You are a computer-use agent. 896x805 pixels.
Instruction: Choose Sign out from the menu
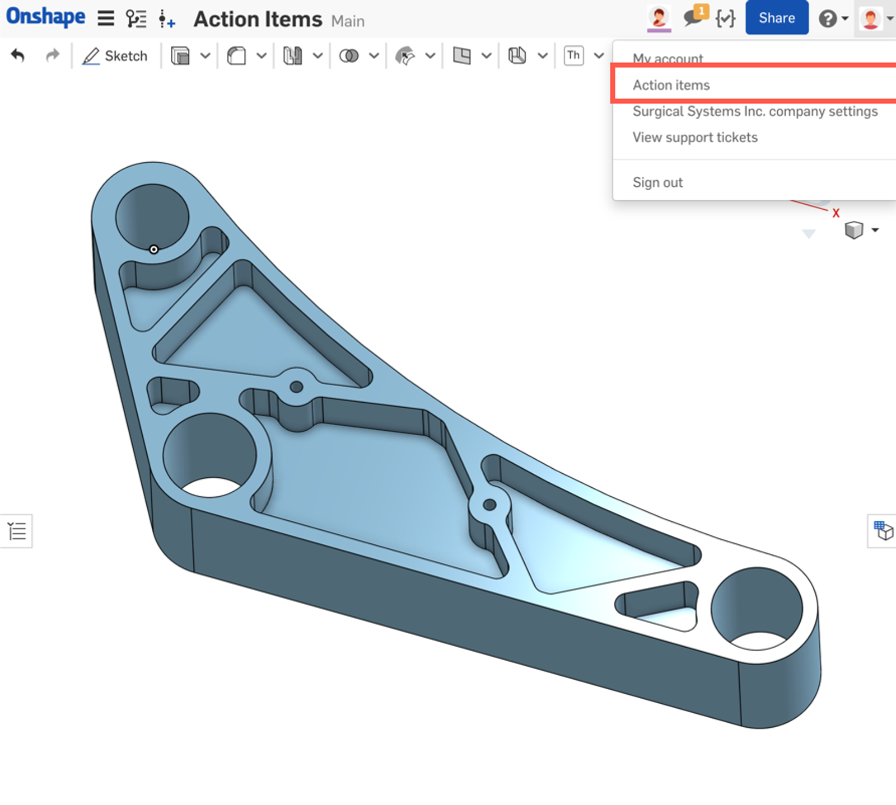pos(657,182)
